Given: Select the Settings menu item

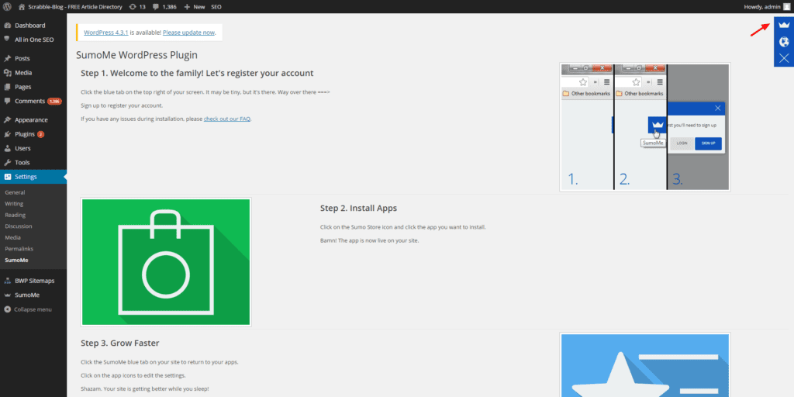Looking at the screenshot, I should coord(33,177).
